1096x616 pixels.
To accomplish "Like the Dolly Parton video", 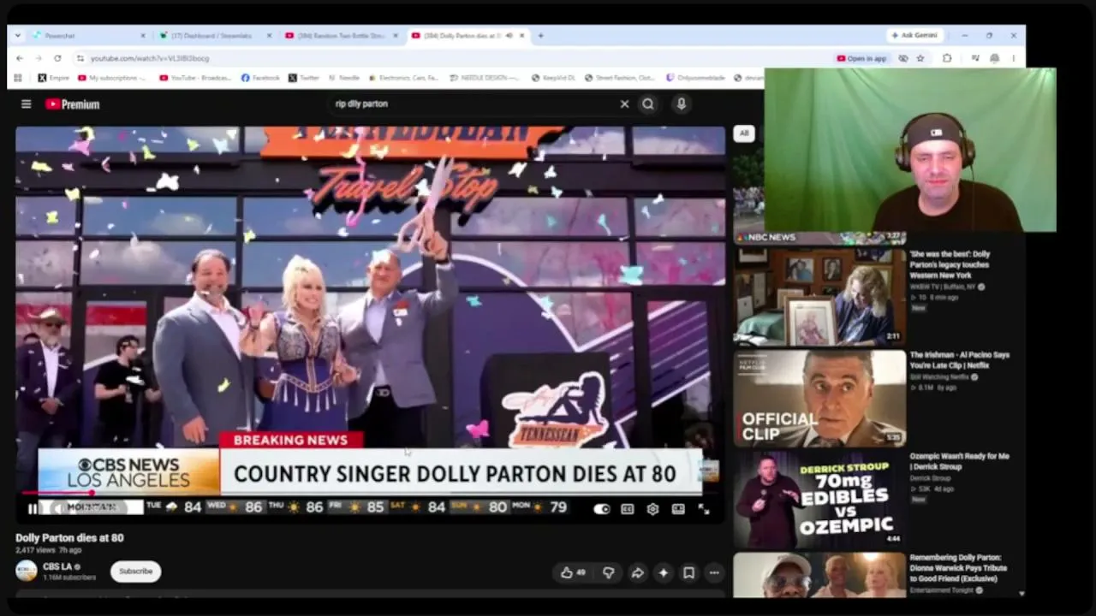I will point(573,573).
